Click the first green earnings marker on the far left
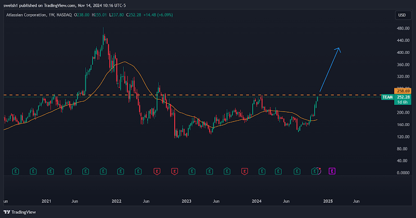Viewport: 416px width, 218px height. pyautogui.click(x=16, y=171)
